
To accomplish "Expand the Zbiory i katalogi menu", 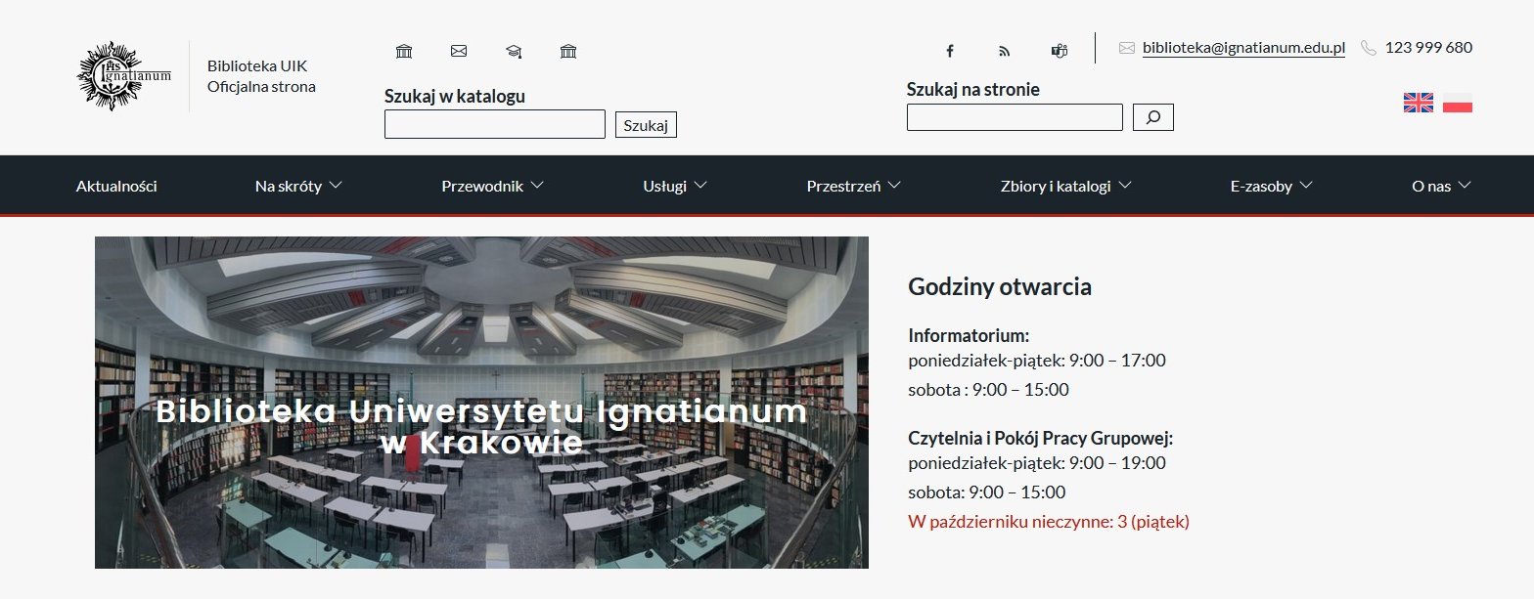I will (1065, 186).
